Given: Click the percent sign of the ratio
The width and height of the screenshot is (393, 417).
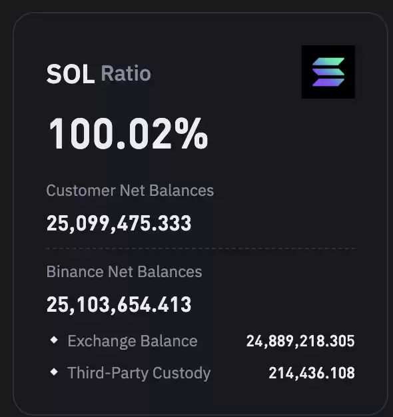Looking at the screenshot, I should coord(191,133).
